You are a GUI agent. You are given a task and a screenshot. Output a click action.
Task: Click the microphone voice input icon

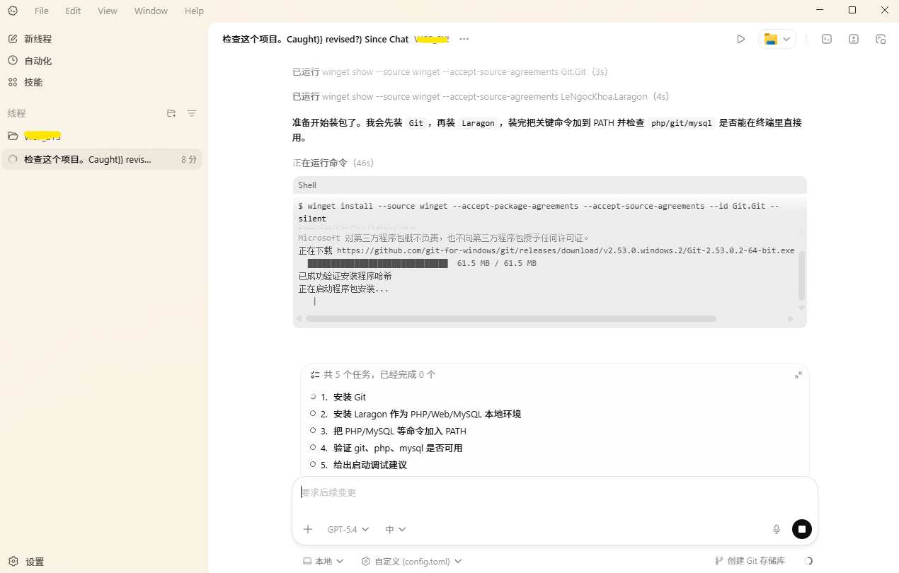coord(776,529)
